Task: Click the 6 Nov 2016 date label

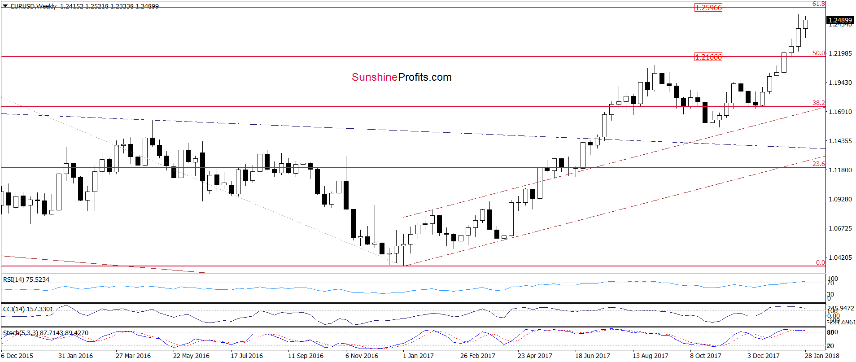Action: 362,356
